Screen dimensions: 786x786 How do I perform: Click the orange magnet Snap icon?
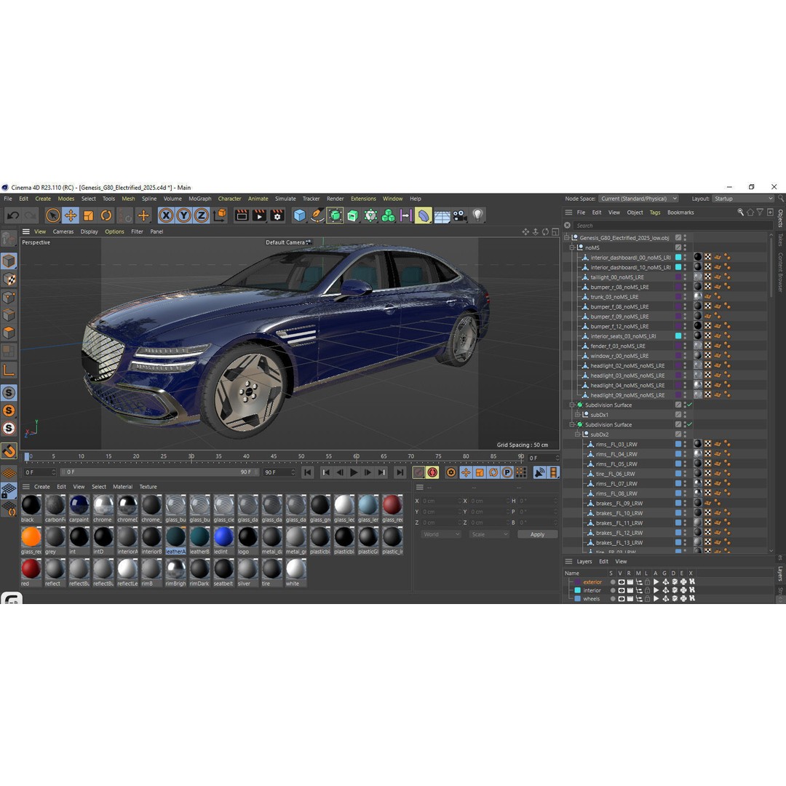point(9,450)
